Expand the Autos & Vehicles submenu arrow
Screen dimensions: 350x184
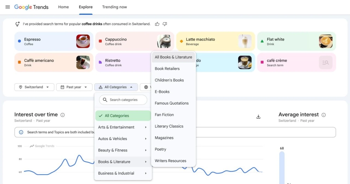point(146,139)
